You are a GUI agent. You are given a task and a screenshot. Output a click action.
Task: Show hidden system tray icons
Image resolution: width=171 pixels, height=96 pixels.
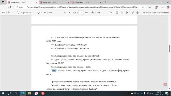129,93
